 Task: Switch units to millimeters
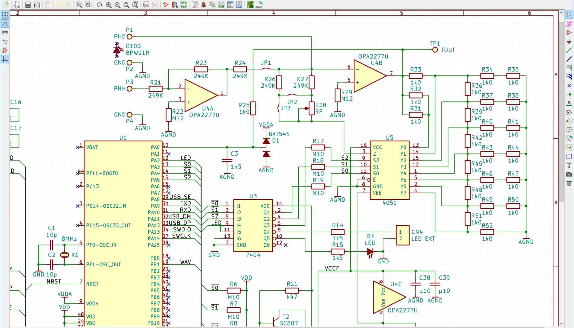[5, 32]
